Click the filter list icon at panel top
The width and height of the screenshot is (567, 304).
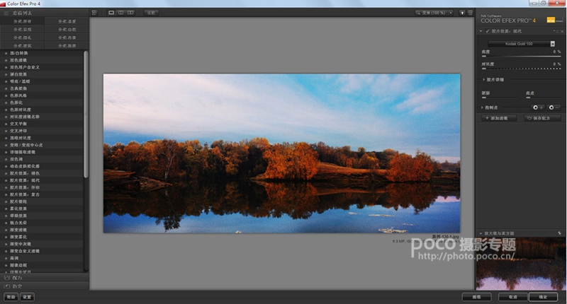click(x=6, y=13)
